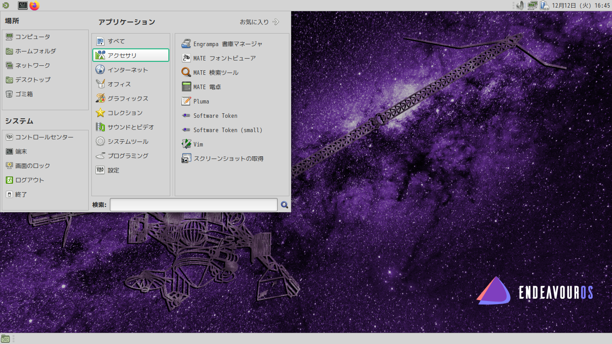
Task: Launch Engrampa 書庫マネージャ
Action: click(232, 44)
